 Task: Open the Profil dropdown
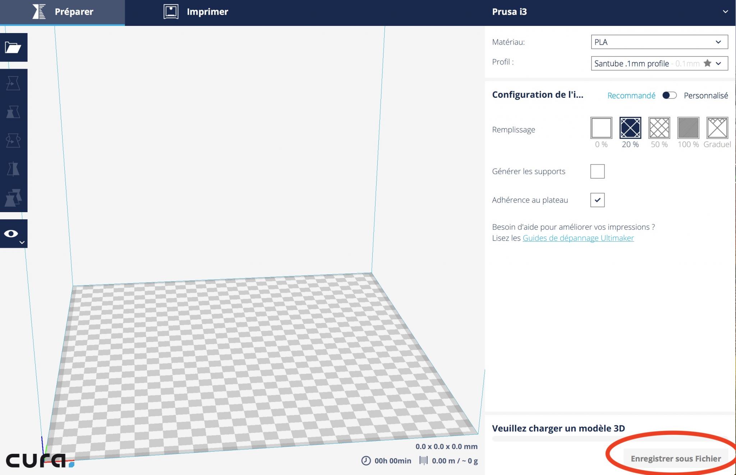[x=659, y=63]
